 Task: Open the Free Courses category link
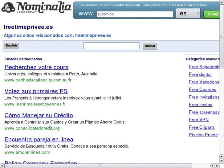pyautogui.click(x=202, y=89)
